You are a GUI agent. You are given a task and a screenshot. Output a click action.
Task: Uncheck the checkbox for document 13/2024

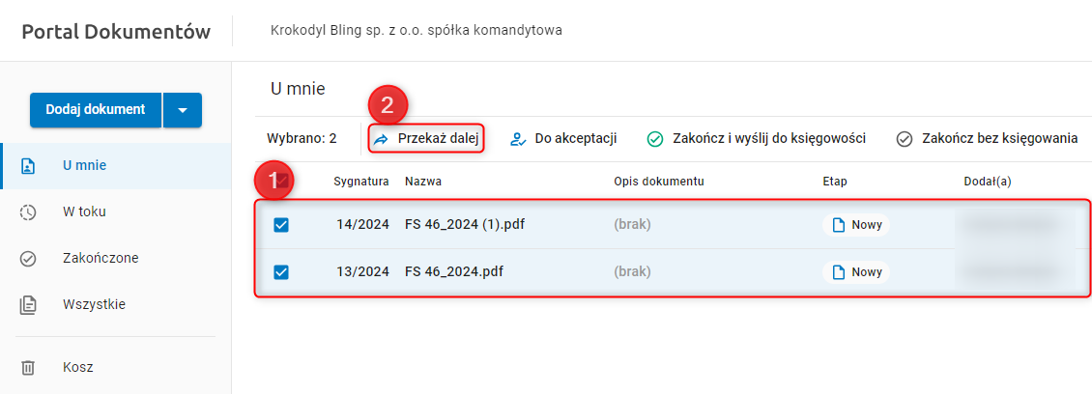[281, 272]
